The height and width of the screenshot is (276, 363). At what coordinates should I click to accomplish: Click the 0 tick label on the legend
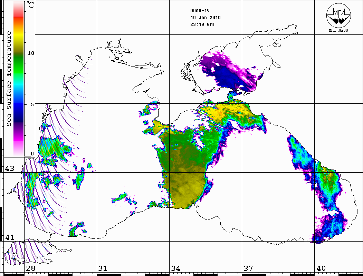[x=32, y=154]
